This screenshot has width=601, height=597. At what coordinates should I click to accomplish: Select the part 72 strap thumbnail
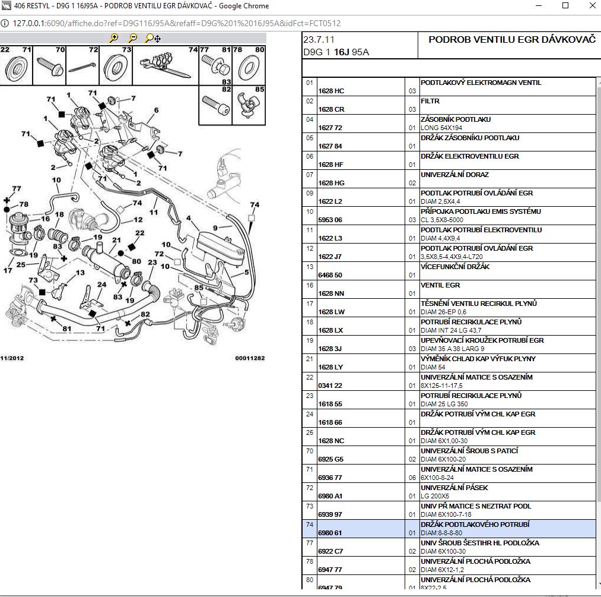tap(82, 65)
